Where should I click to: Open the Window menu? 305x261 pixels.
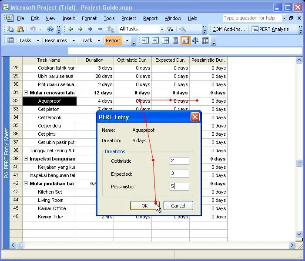[x=173, y=18]
